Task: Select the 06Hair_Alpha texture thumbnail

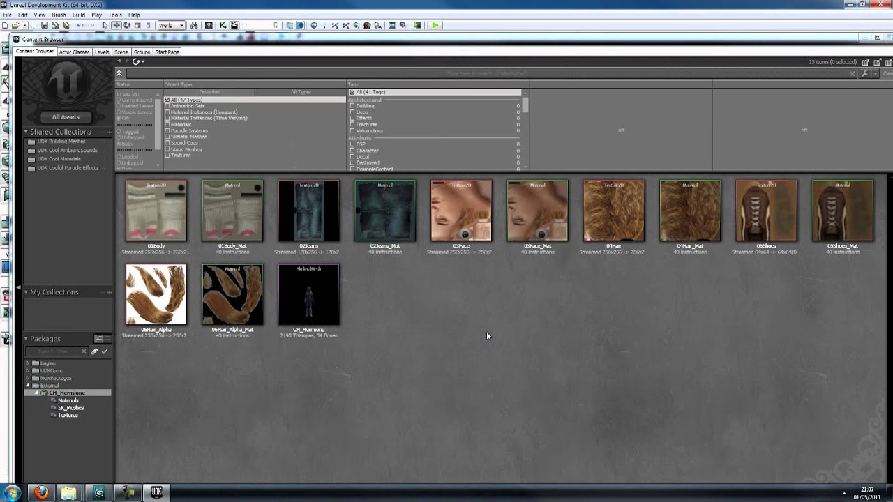Action: click(156, 295)
